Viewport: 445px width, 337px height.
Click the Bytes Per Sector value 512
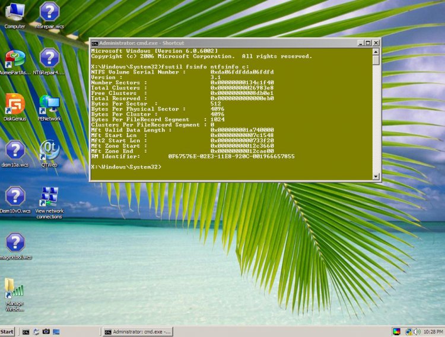[x=216, y=104]
